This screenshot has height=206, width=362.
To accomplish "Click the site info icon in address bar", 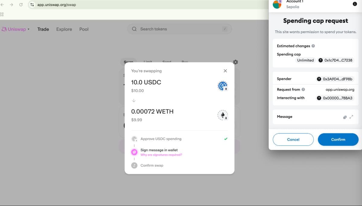I will coord(32,5).
